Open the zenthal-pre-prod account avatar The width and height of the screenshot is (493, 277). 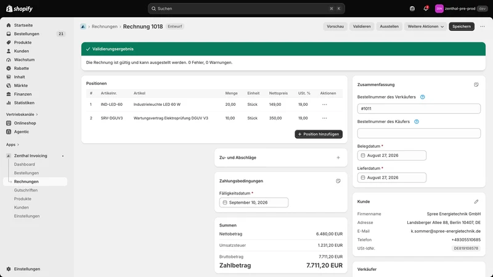pyautogui.click(x=439, y=9)
